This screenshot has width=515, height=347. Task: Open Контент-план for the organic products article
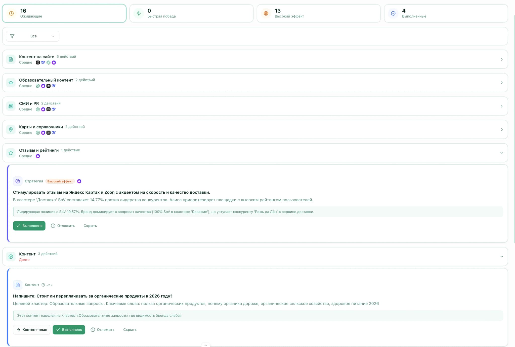32,330
